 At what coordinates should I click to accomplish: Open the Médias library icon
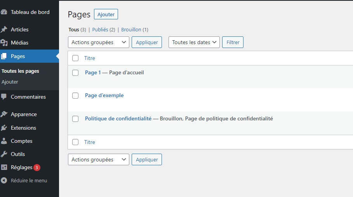4,43
